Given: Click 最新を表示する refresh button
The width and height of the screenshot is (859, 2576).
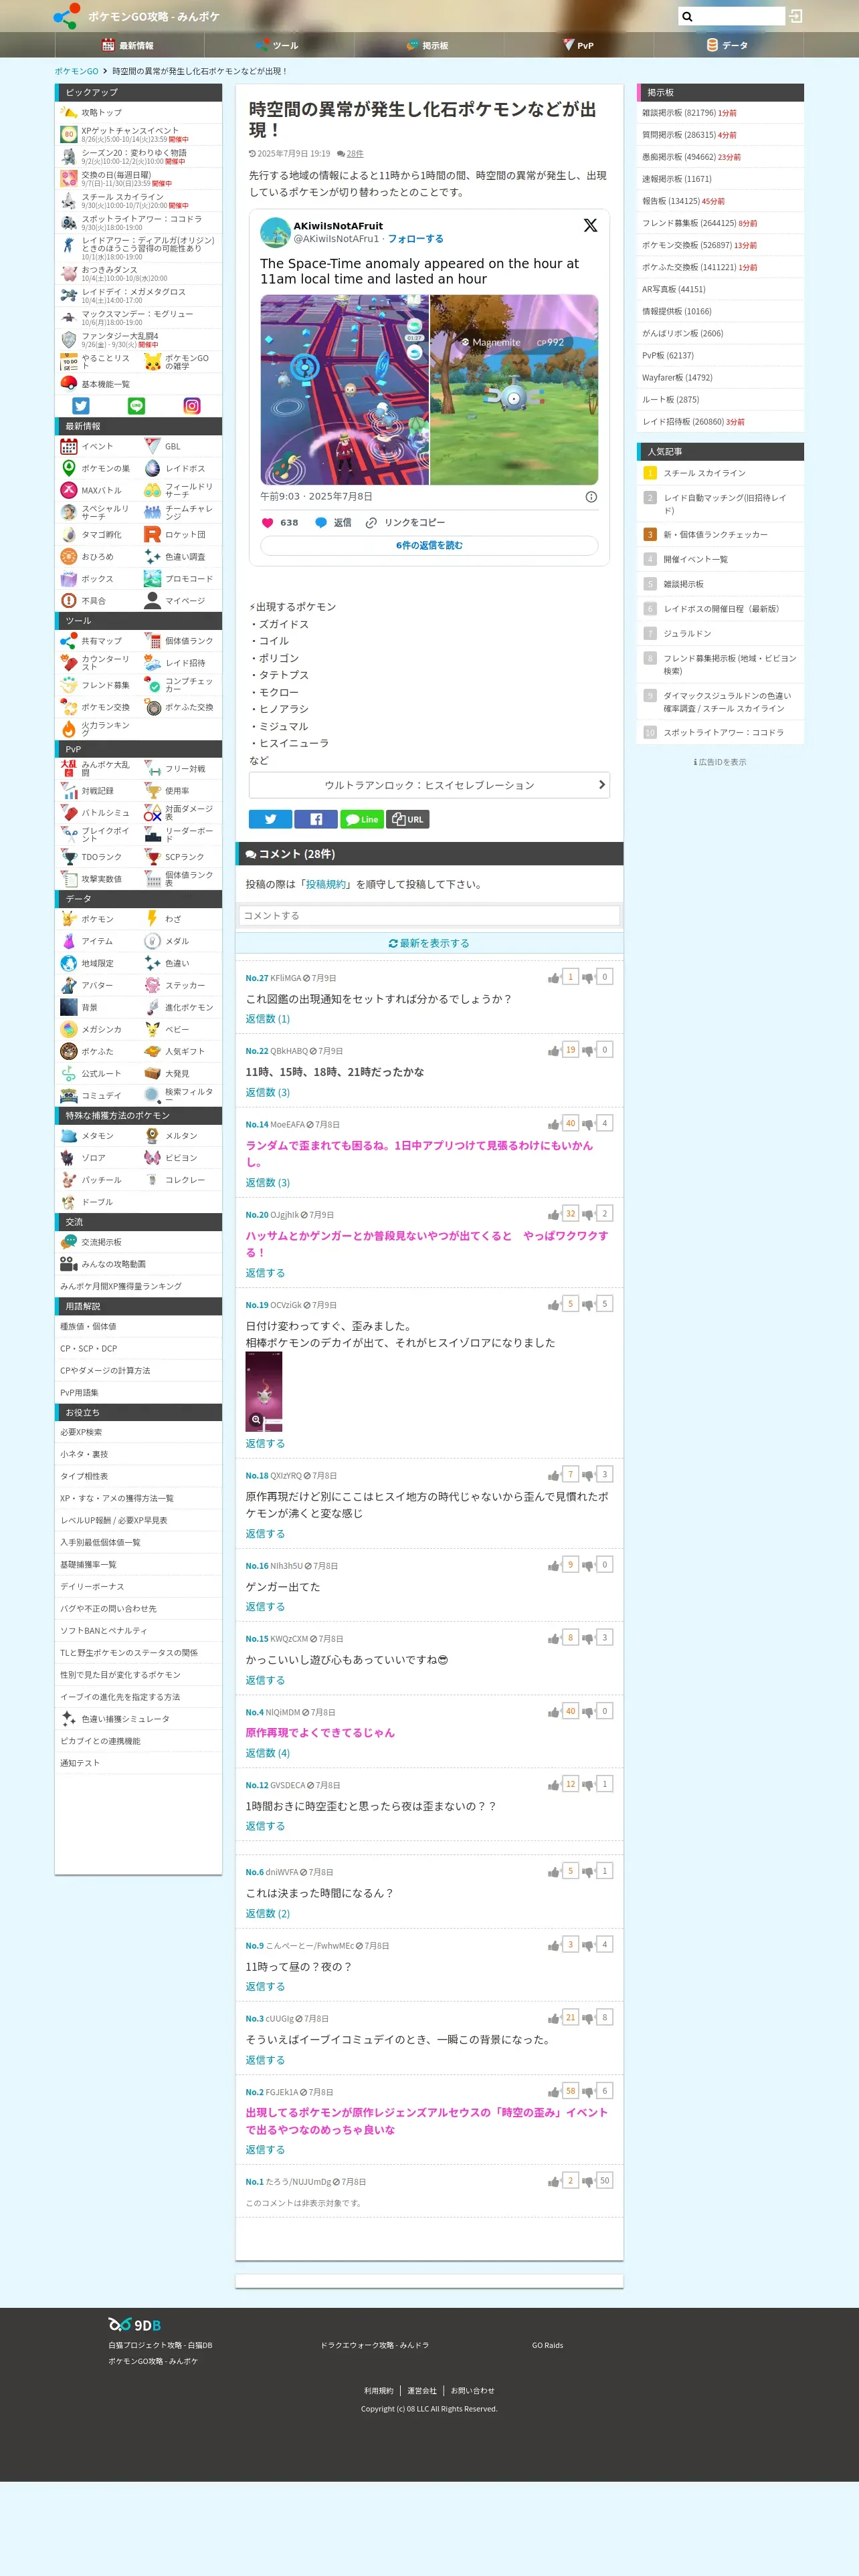Looking at the screenshot, I should click(429, 943).
